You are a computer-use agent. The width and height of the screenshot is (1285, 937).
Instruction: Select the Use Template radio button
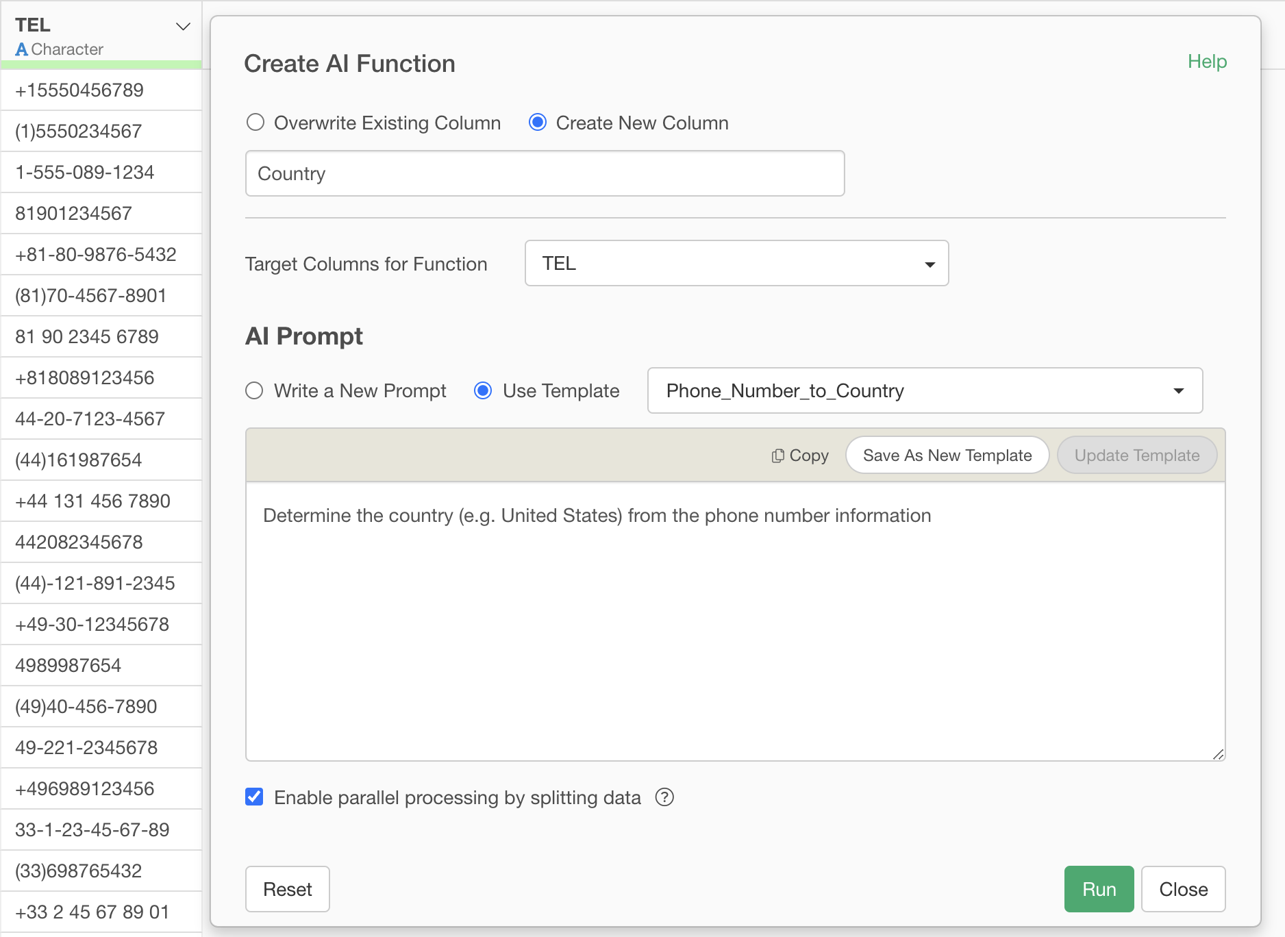(483, 390)
